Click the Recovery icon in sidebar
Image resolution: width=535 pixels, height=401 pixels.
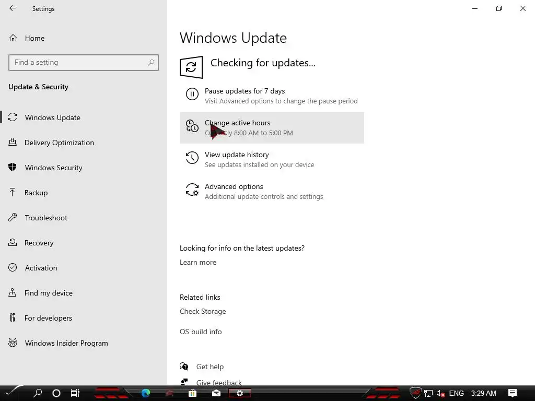[13, 242]
